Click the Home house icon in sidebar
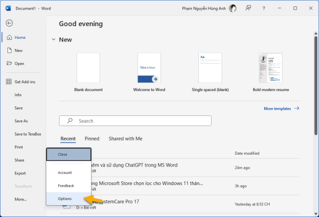 tap(9, 37)
